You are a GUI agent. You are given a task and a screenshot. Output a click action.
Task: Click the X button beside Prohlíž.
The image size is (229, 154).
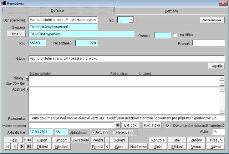point(107,147)
